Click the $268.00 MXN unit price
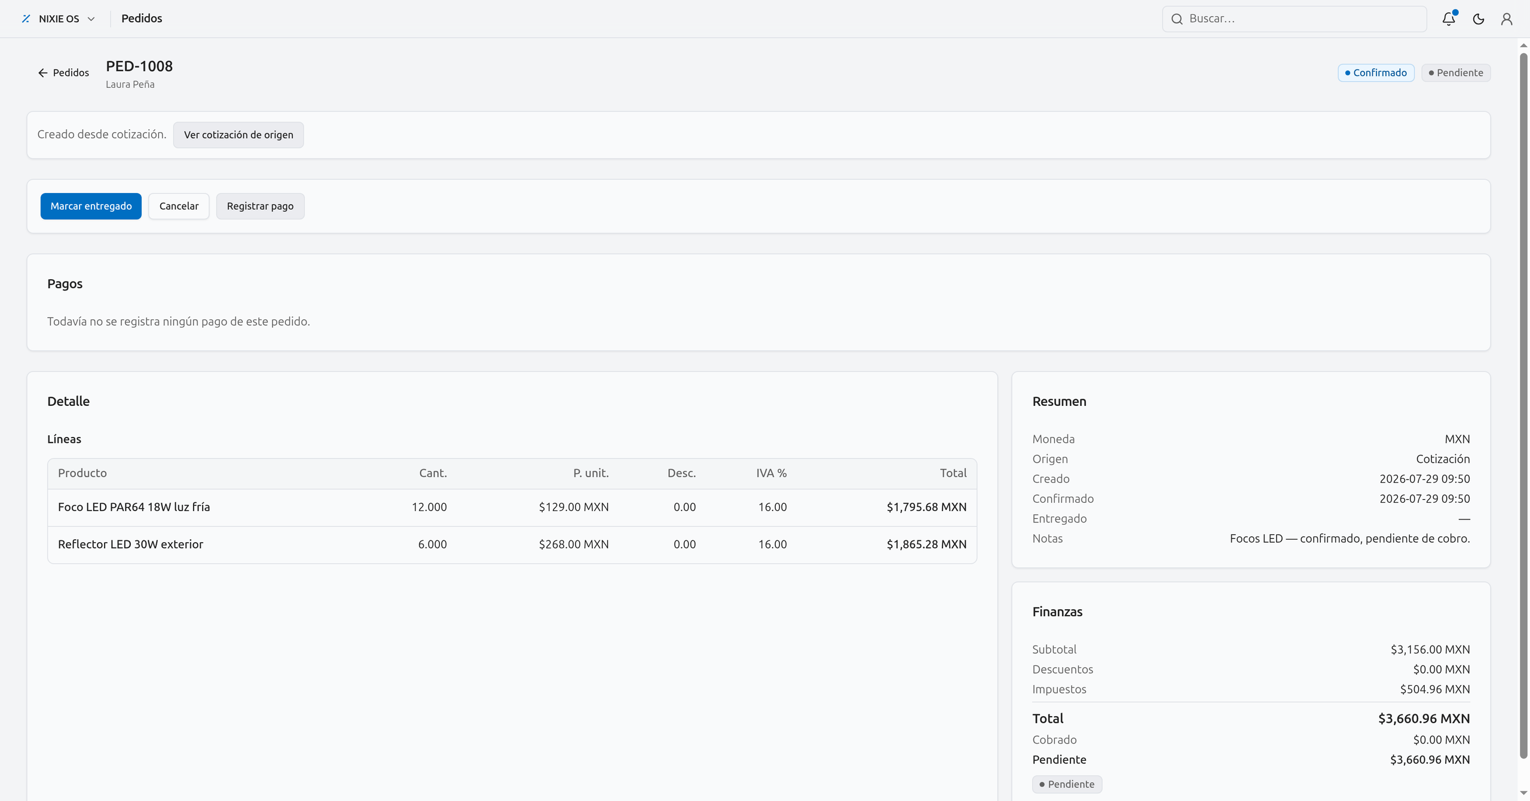 point(574,544)
